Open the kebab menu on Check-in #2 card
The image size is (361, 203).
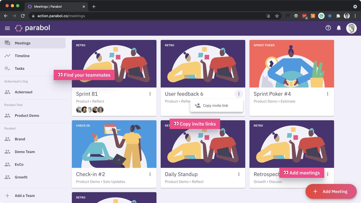pyautogui.click(x=150, y=174)
